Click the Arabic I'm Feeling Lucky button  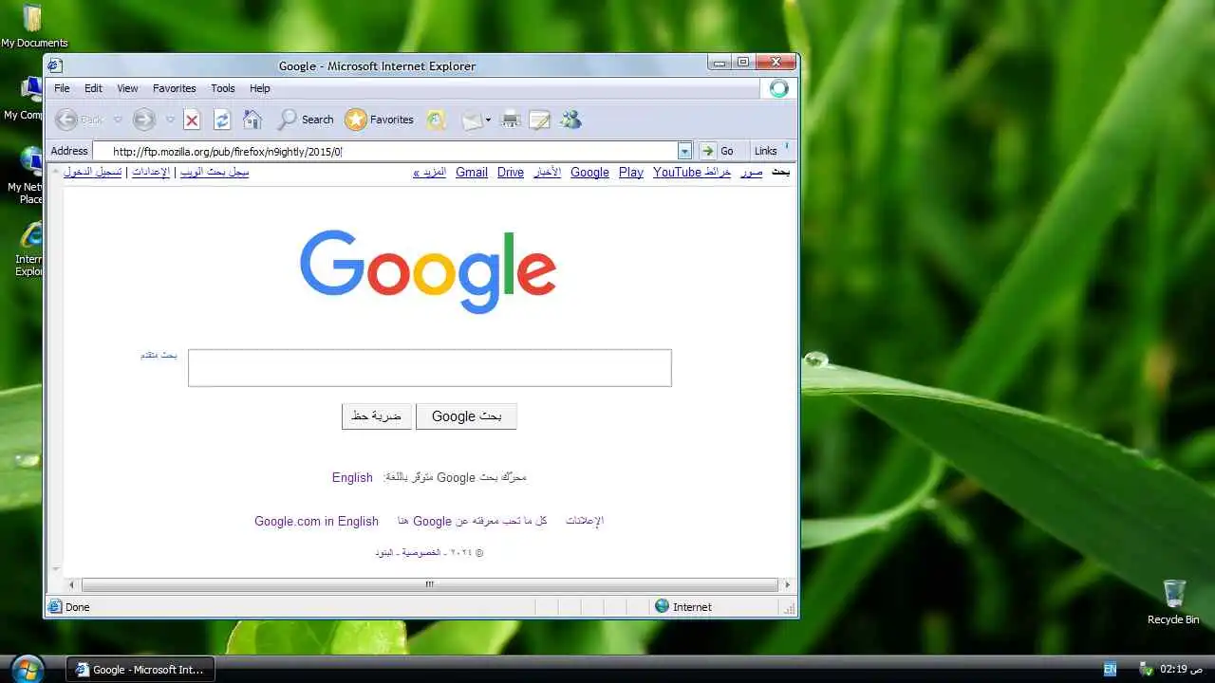[x=377, y=415]
